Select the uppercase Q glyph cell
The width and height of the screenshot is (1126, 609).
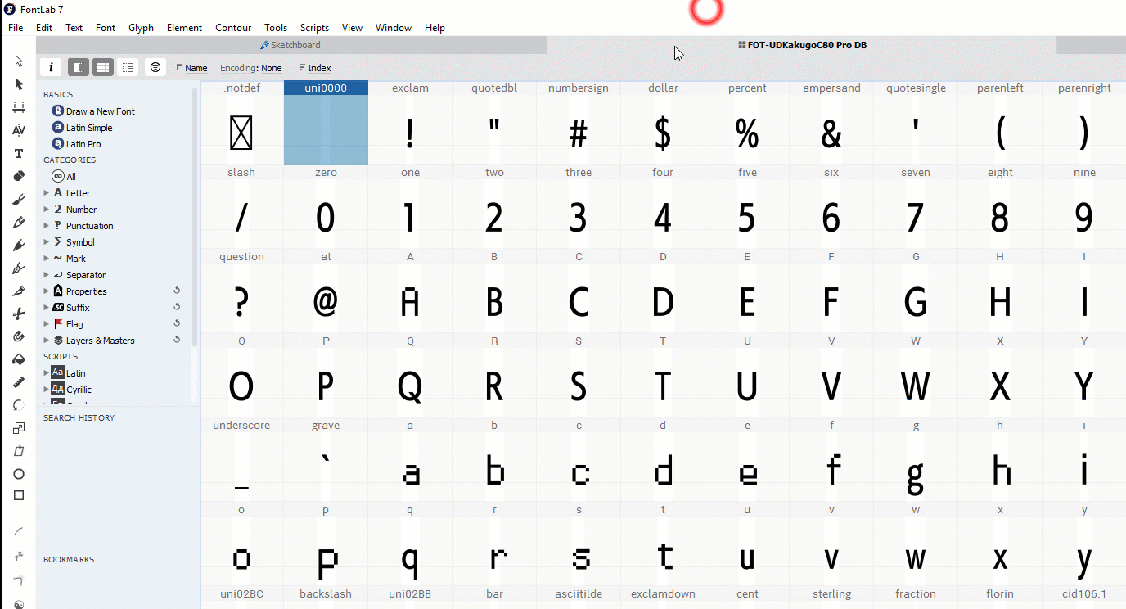pos(410,376)
